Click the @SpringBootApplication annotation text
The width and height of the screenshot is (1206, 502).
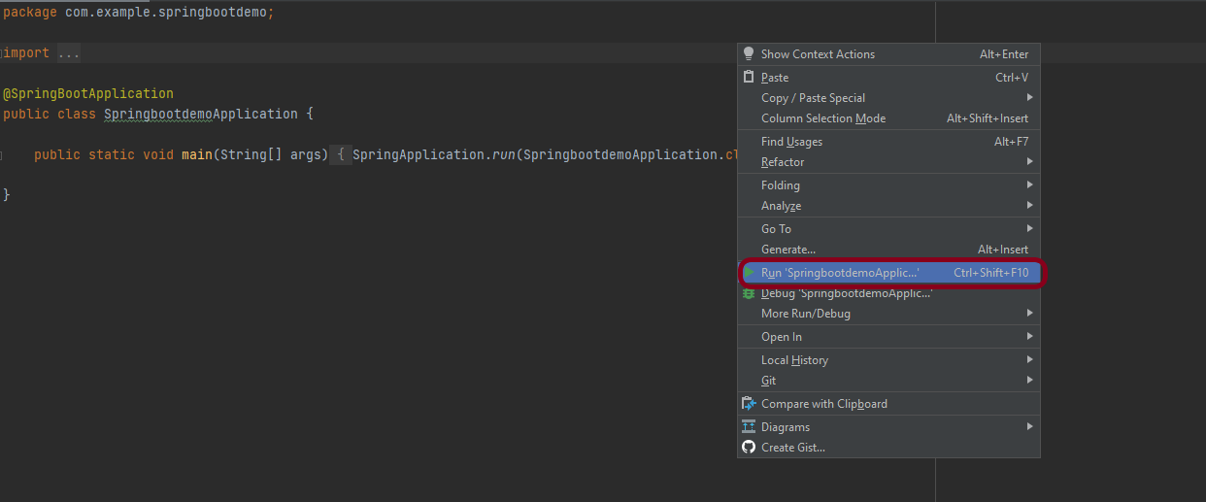tap(88, 94)
